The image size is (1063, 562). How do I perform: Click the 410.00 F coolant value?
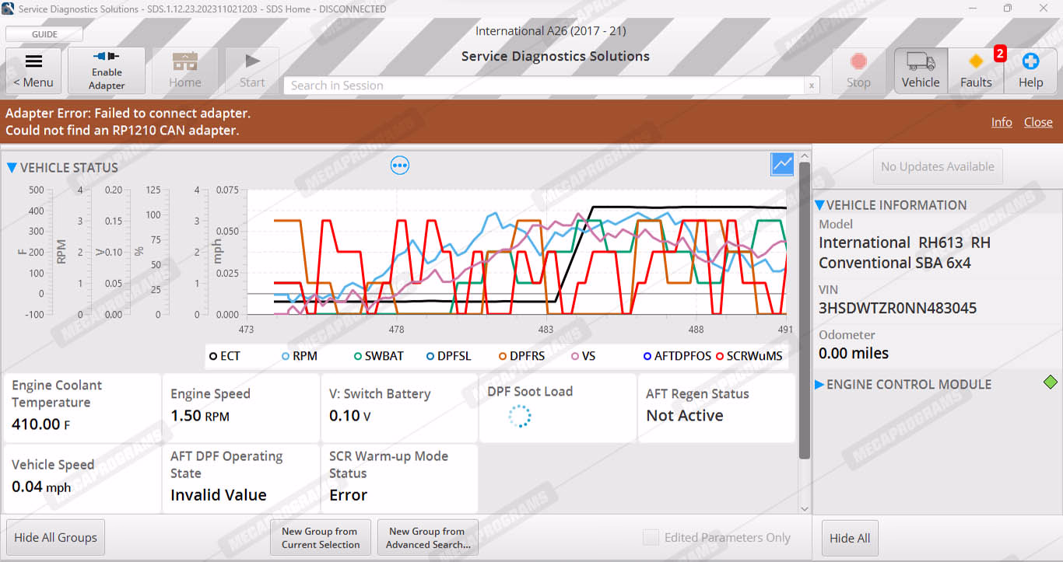pyautogui.click(x=41, y=424)
